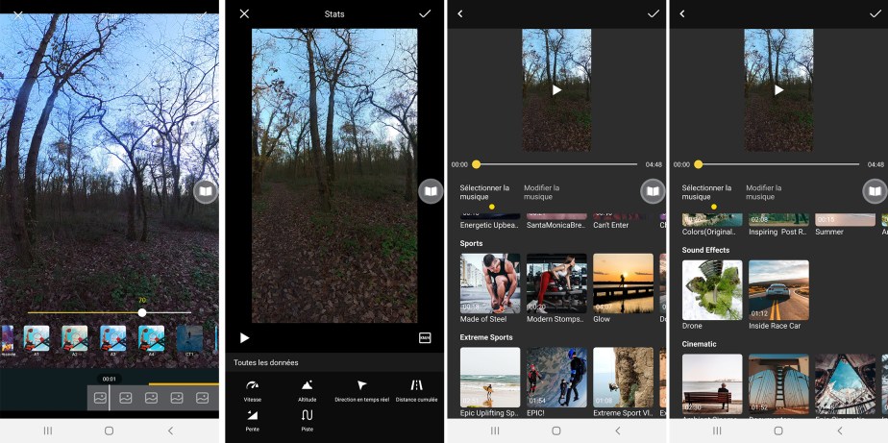888x443 pixels.
Task: Close the filter editing screen with X
Action: coord(18,14)
